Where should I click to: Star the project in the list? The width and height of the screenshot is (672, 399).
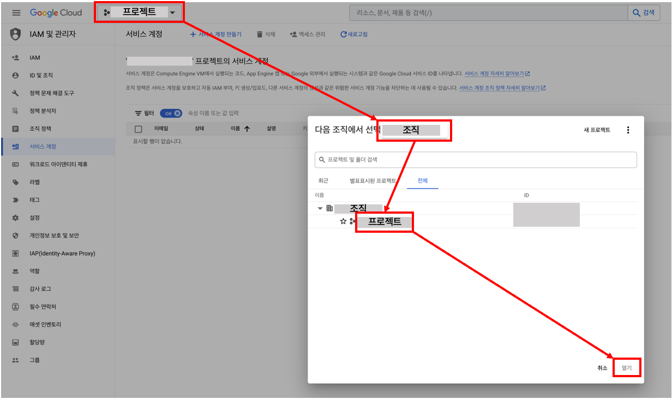tap(343, 221)
